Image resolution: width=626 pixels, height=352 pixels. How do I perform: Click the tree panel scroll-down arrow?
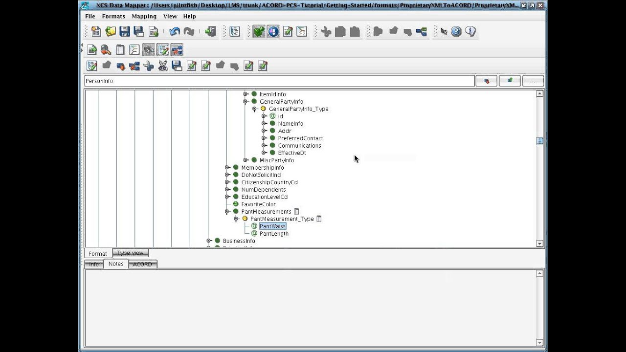540,243
